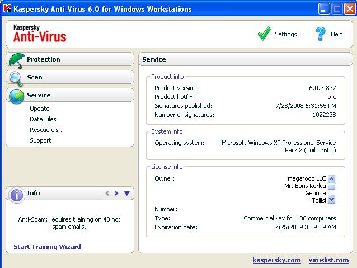The width and height of the screenshot is (357, 268).
Task: Click product version value 6.0.3.837
Action: click(x=322, y=88)
